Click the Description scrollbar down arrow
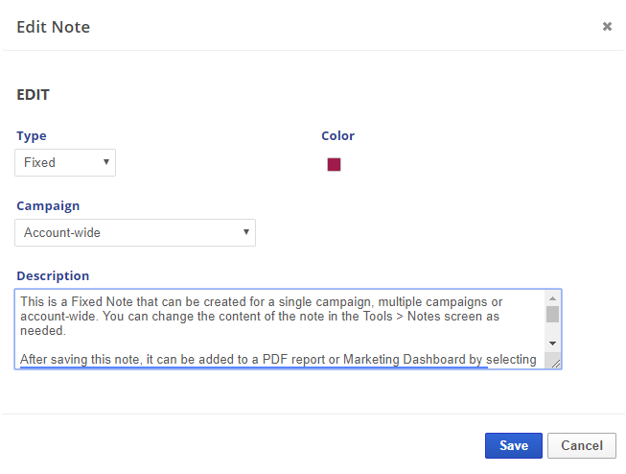The image size is (626, 474). (552, 343)
